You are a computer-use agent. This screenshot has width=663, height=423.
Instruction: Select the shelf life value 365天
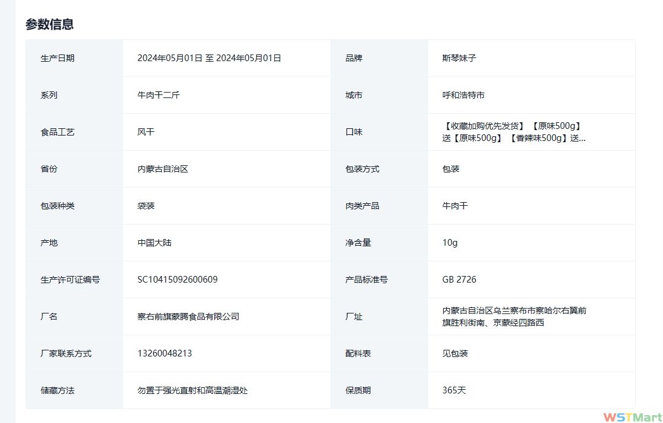tap(454, 390)
